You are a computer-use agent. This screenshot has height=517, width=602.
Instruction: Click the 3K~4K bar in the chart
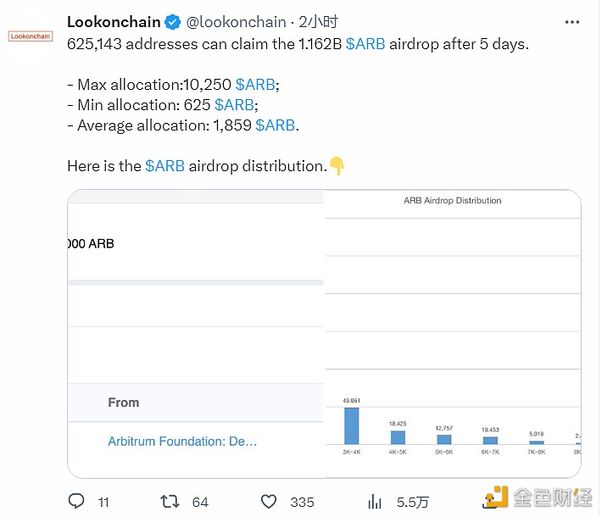(351, 425)
